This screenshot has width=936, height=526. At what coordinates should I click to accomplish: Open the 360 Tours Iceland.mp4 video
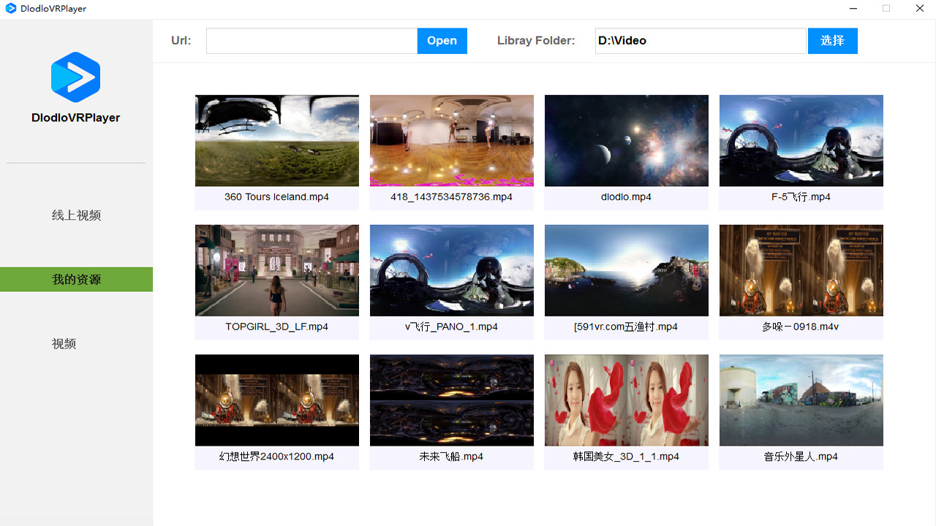pos(276,140)
